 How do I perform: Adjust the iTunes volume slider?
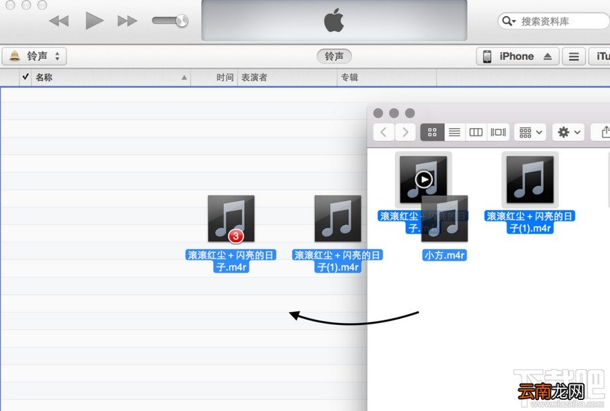170,21
